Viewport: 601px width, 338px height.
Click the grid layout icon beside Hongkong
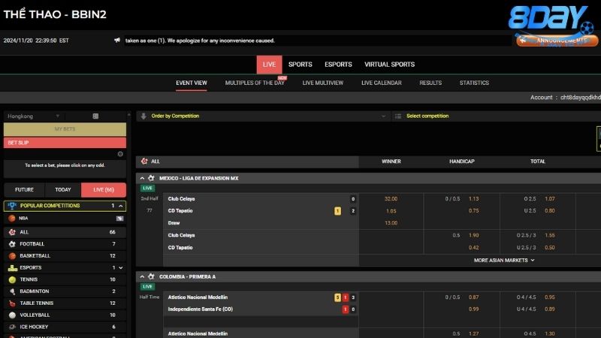coord(95,116)
